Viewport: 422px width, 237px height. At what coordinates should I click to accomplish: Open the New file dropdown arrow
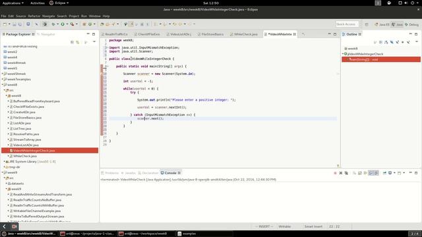click(x=9, y=24)
